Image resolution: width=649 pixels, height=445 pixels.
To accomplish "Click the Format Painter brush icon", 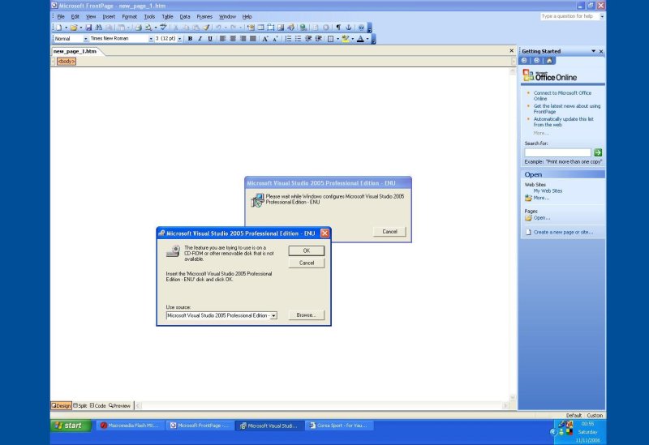I will 206,28.
